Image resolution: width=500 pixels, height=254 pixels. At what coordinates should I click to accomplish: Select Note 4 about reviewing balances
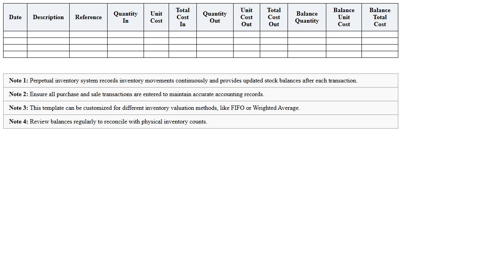[108, 122]
